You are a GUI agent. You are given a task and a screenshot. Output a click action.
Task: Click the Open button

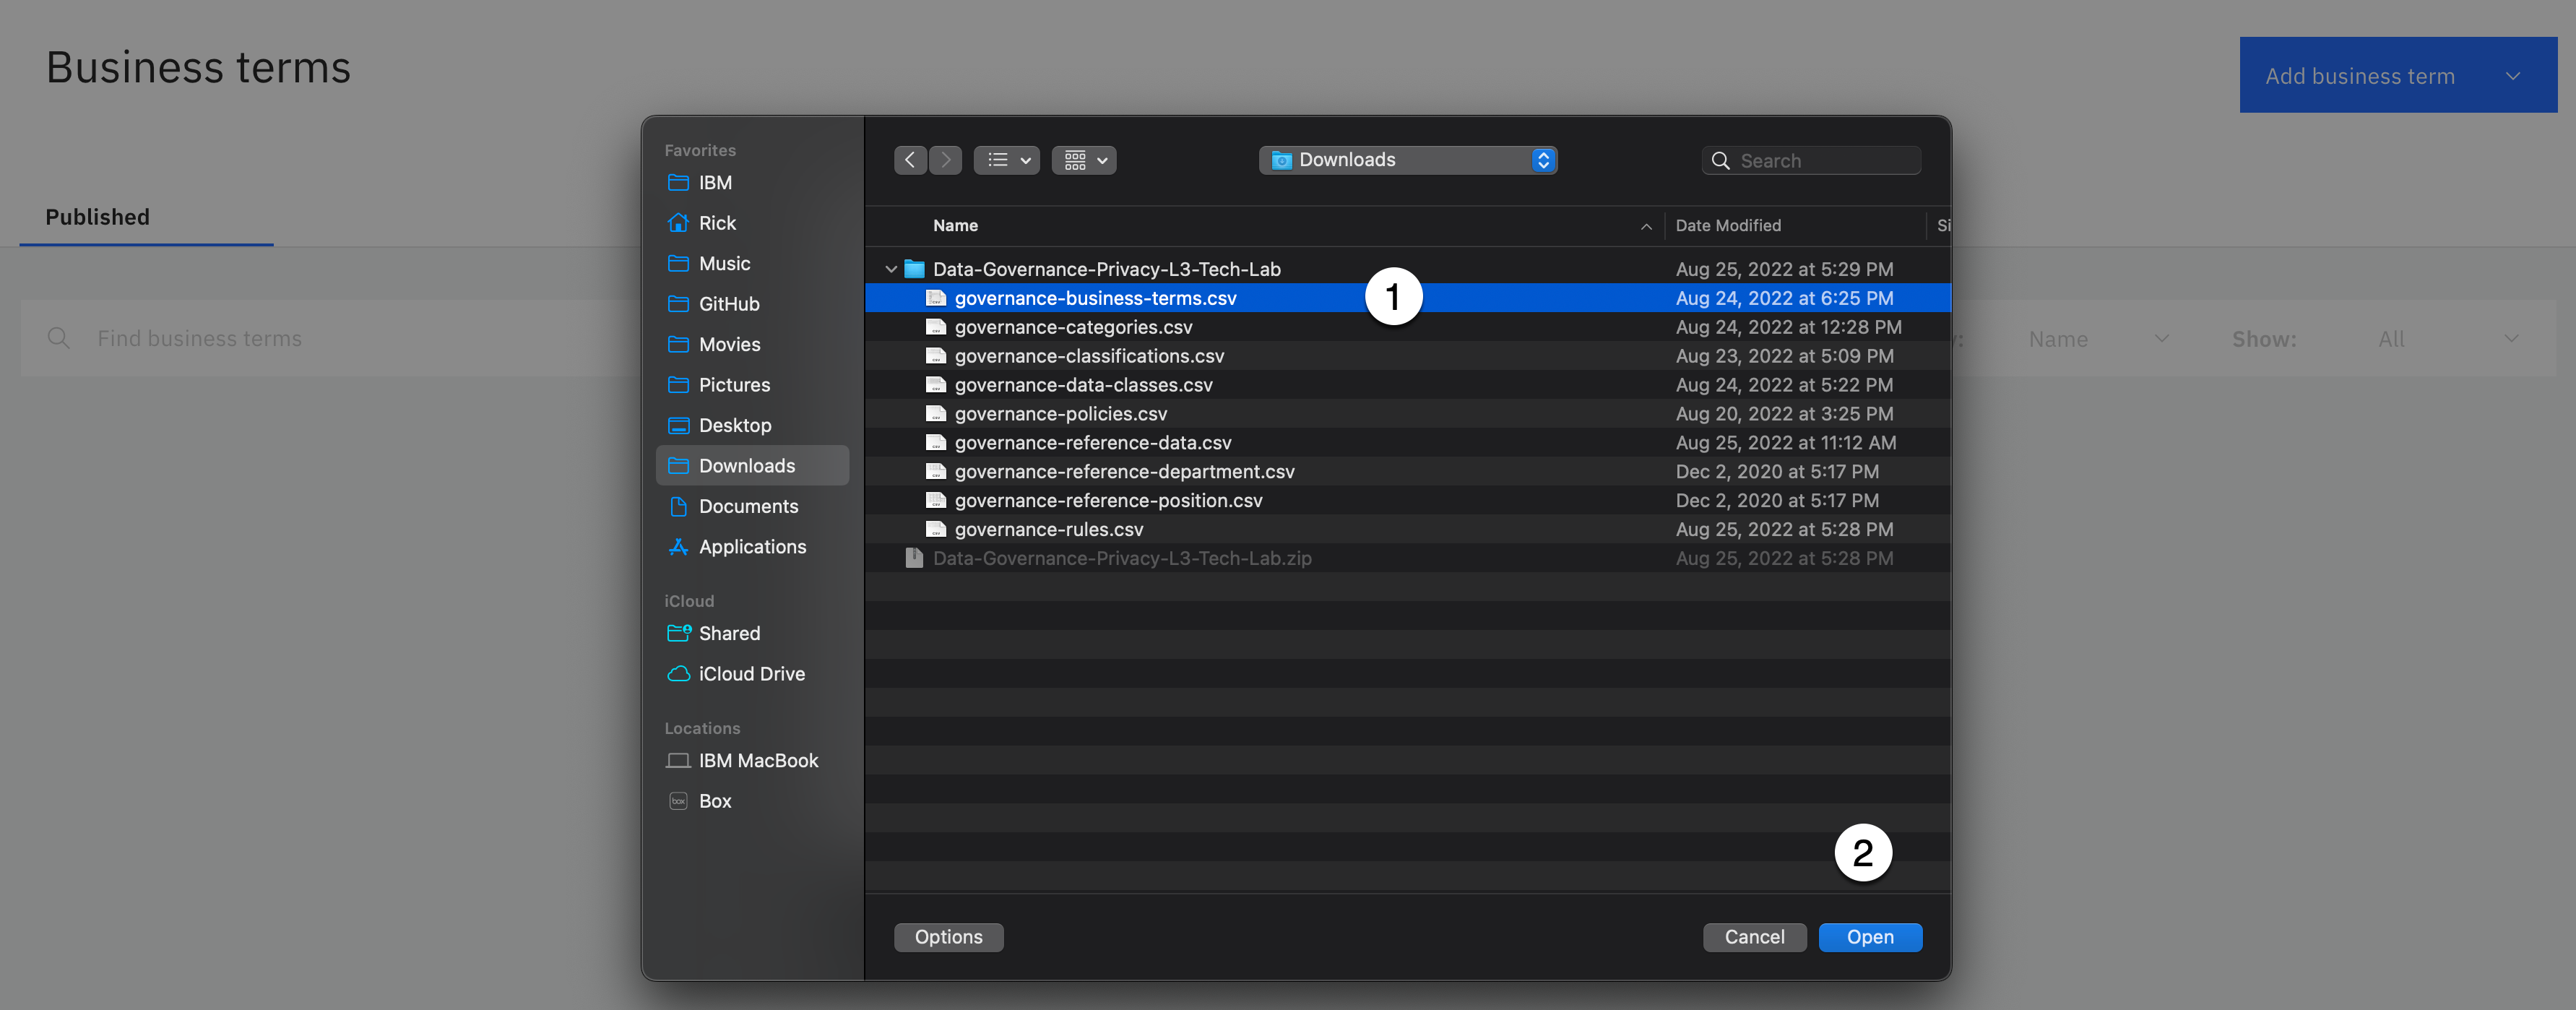pyautogui.click(x=1869, y=937)
